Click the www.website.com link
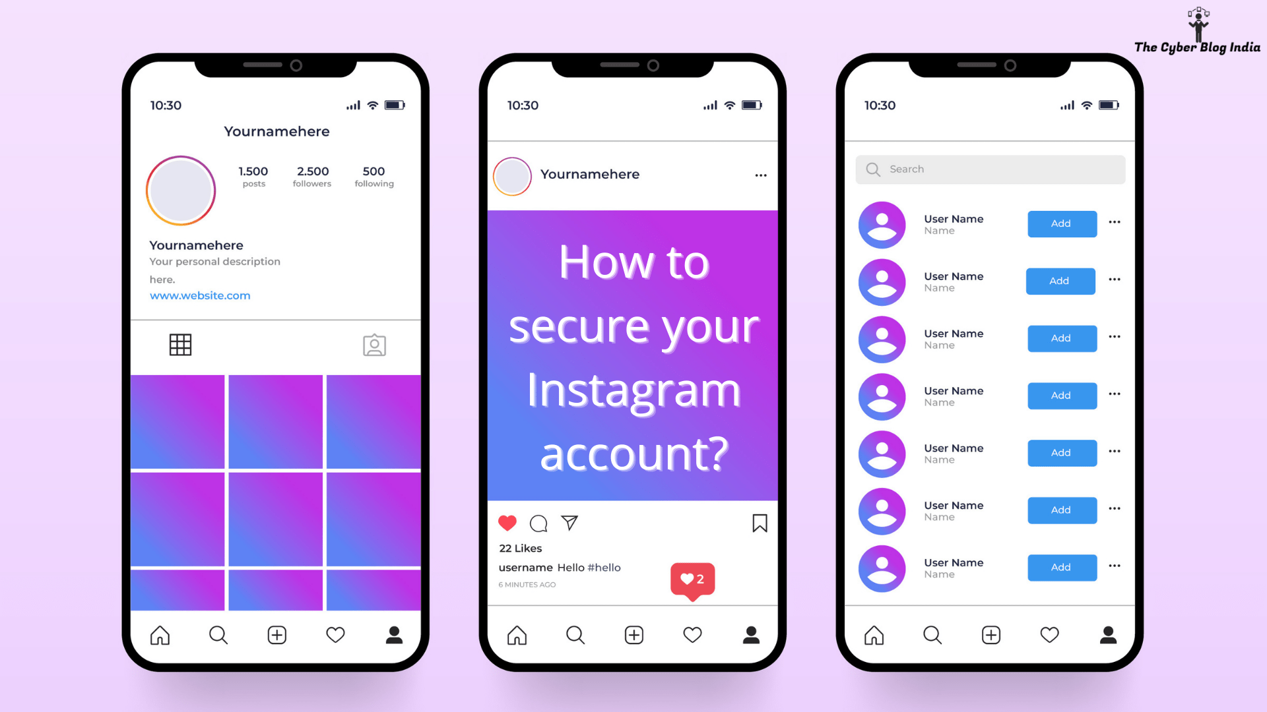1267x712 pixels. 199,295
